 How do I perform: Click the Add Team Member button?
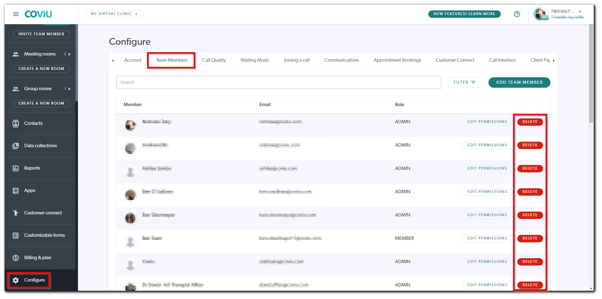point(519,82)
